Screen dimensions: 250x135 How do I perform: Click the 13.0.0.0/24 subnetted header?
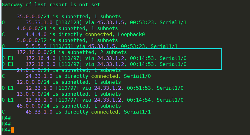coord(69,94)
